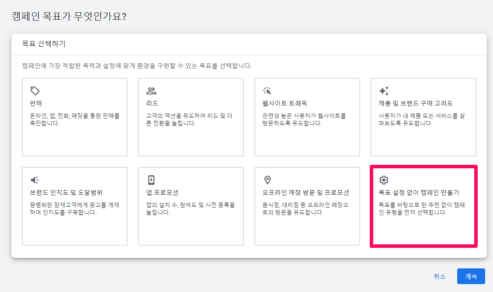Click the gear icon for 목표 설정 없이 캠페인 만들기
493x292 pixels.
point(384,180)
